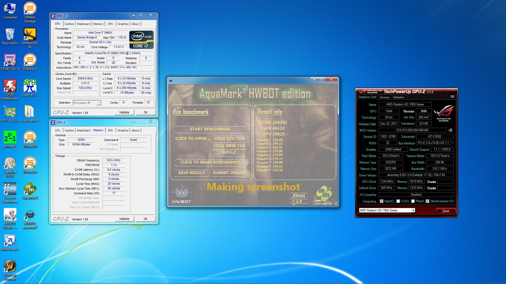Click START BENCHMARK in AquaMark
This screenshot has height=284, width=506.
(x=210, y=129)
